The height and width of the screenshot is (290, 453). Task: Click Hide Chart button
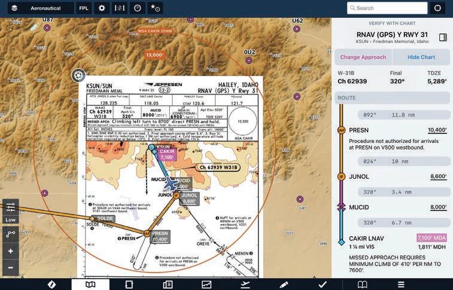[x=421, y=57]
